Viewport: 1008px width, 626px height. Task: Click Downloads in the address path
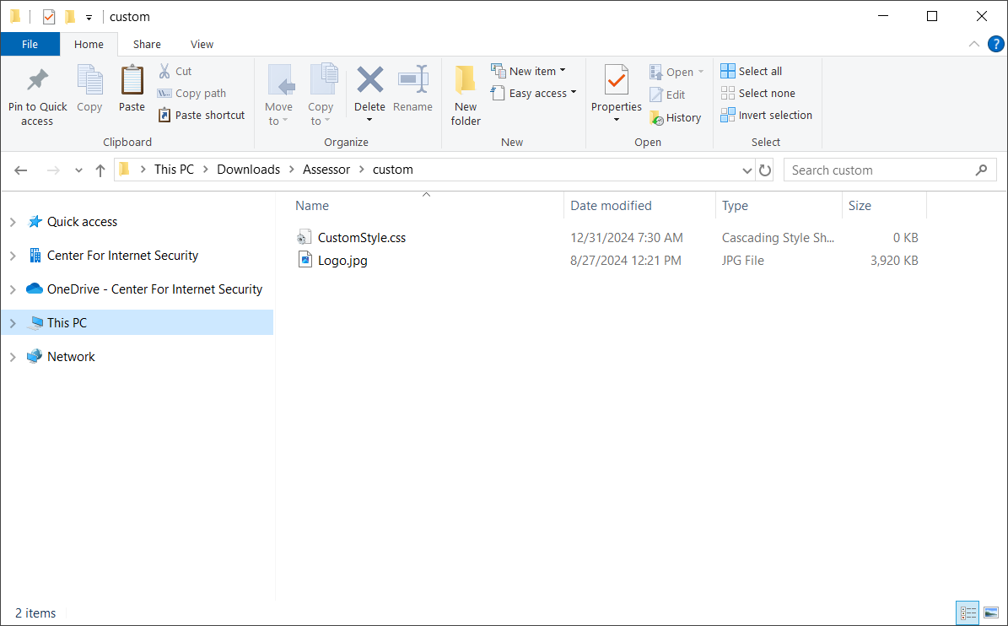coord(248,170)
